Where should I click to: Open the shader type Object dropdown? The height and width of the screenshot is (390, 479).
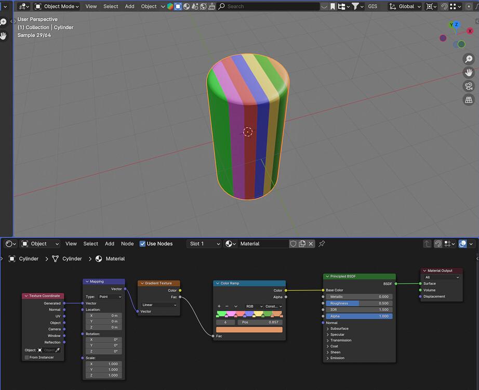[x=39, y=244]
